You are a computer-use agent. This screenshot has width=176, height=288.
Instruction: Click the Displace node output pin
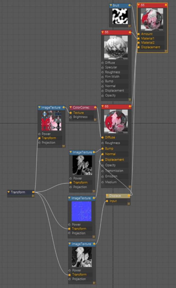click(x=129, y=195)
